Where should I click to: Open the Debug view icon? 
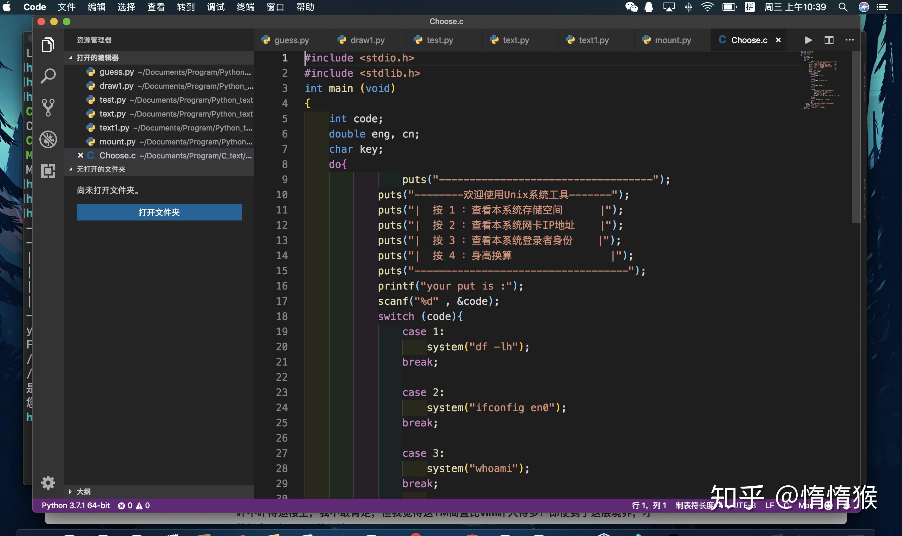pyautogui.click(x=48, y=139)
